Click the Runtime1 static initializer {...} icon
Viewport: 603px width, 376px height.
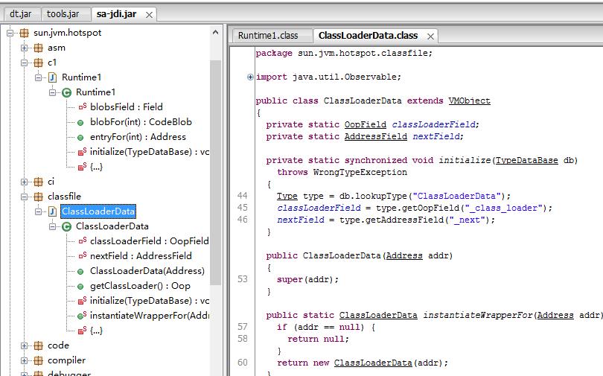pos(83,167)
